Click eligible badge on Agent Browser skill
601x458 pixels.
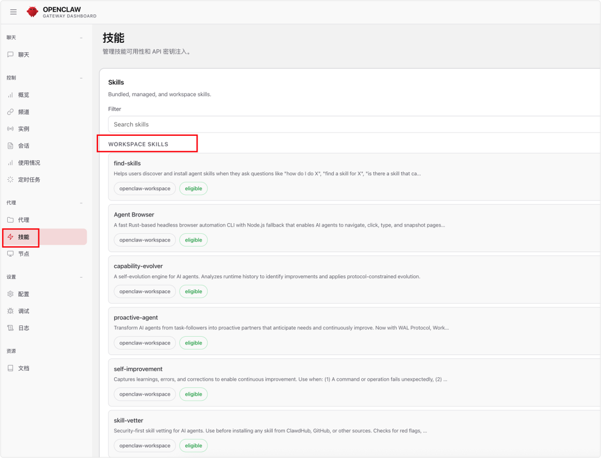tap(193, 240)
